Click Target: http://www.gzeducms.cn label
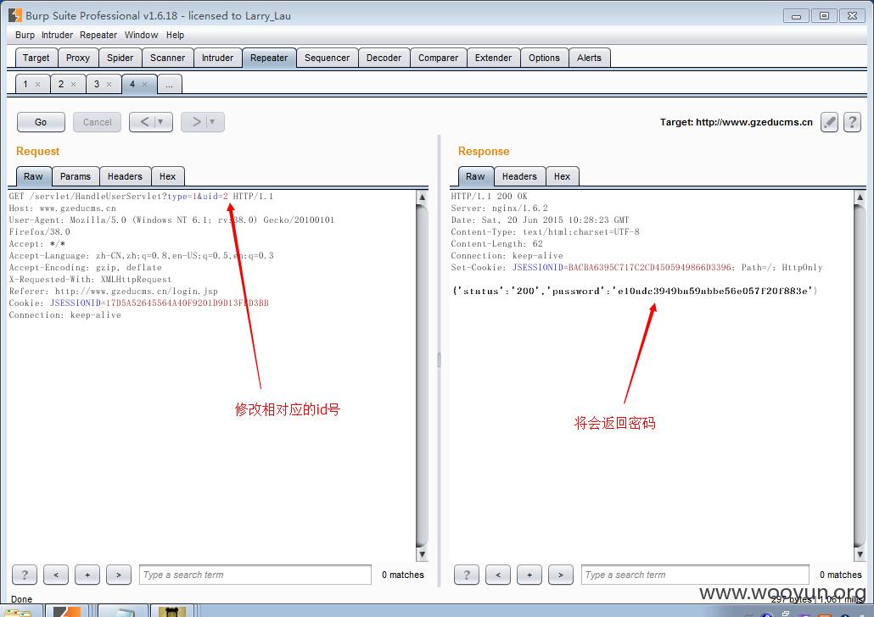 coord(737,122)
